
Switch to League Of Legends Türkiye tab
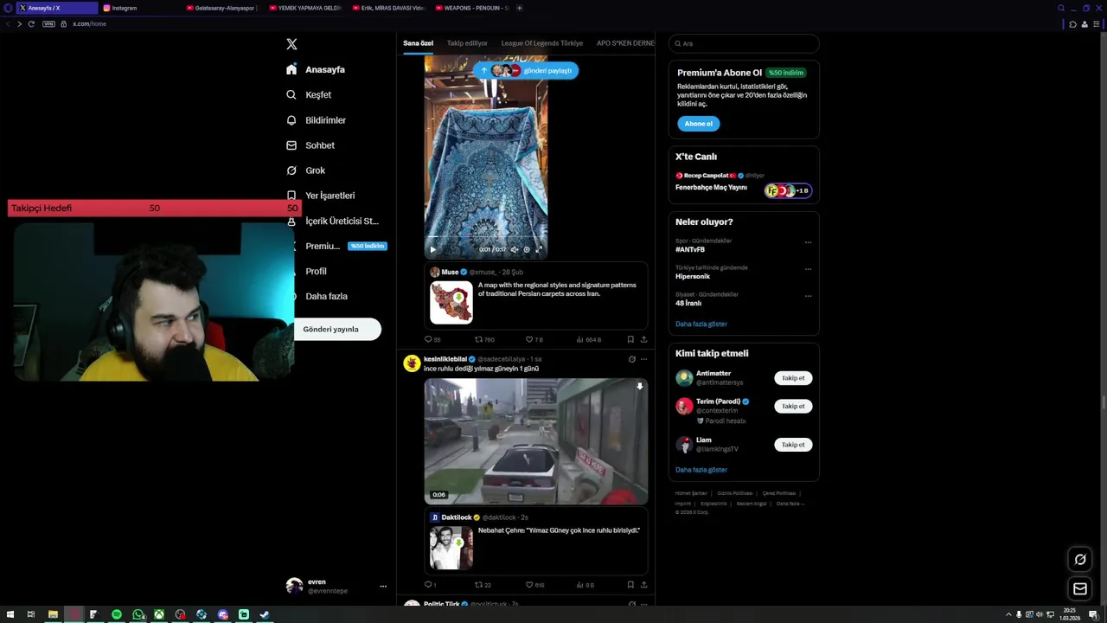pos(542,43)
